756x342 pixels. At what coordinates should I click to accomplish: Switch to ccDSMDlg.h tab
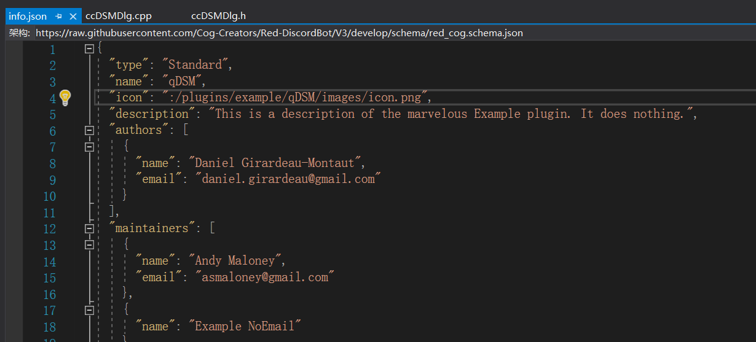tap(218, 16)
